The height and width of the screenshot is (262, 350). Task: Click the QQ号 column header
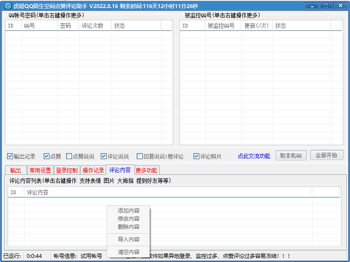(40, 26)
